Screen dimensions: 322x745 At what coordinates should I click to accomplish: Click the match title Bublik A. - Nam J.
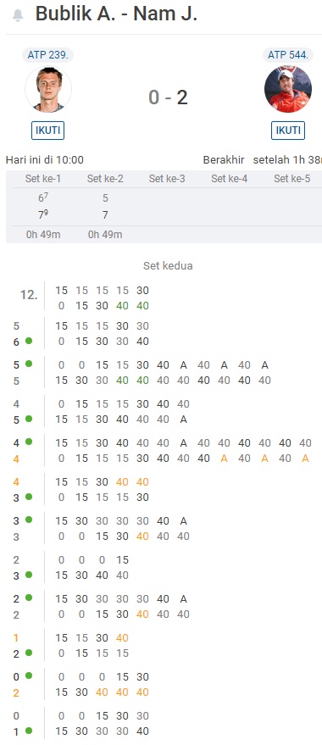[x=116, y=14]
